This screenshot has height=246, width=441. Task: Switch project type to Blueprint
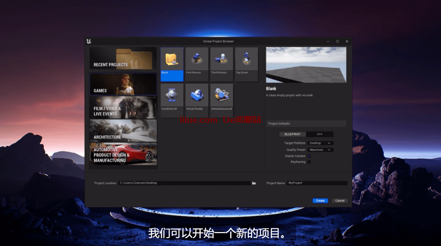[x=293, y=134]
